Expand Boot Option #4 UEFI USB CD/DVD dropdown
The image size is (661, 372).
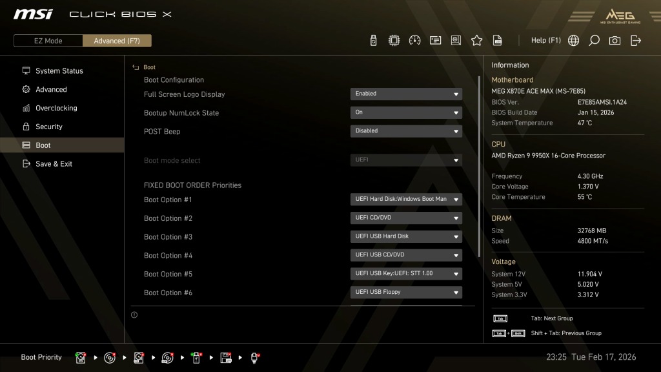point(406,254)
